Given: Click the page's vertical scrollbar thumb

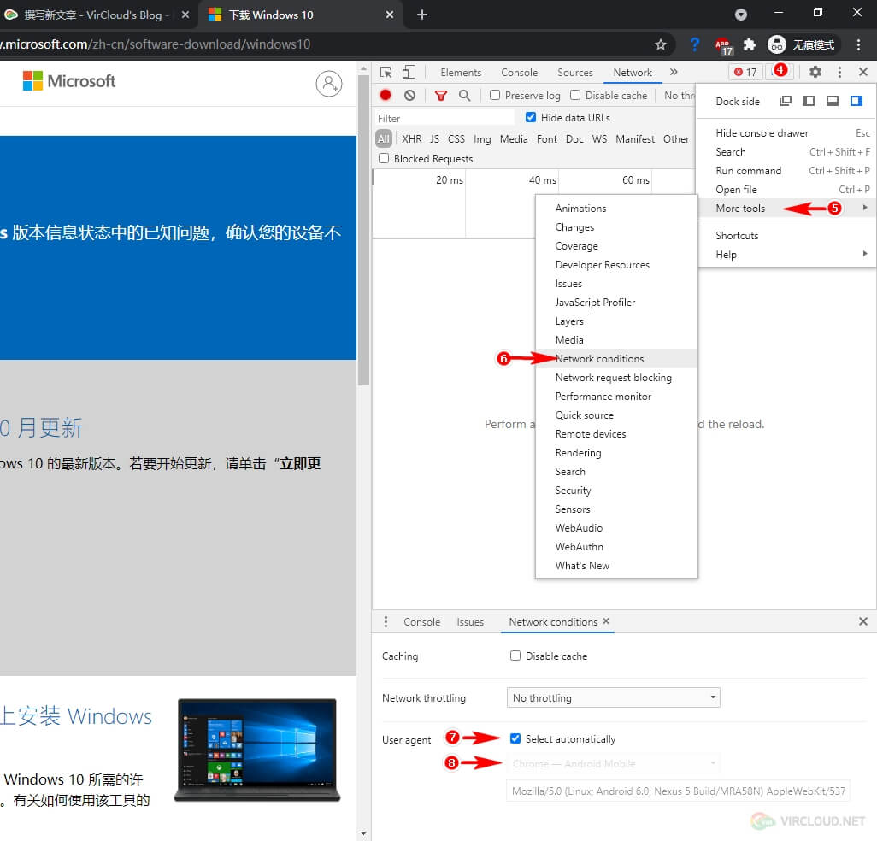Looking at the screenshot, I should [363, 231].
